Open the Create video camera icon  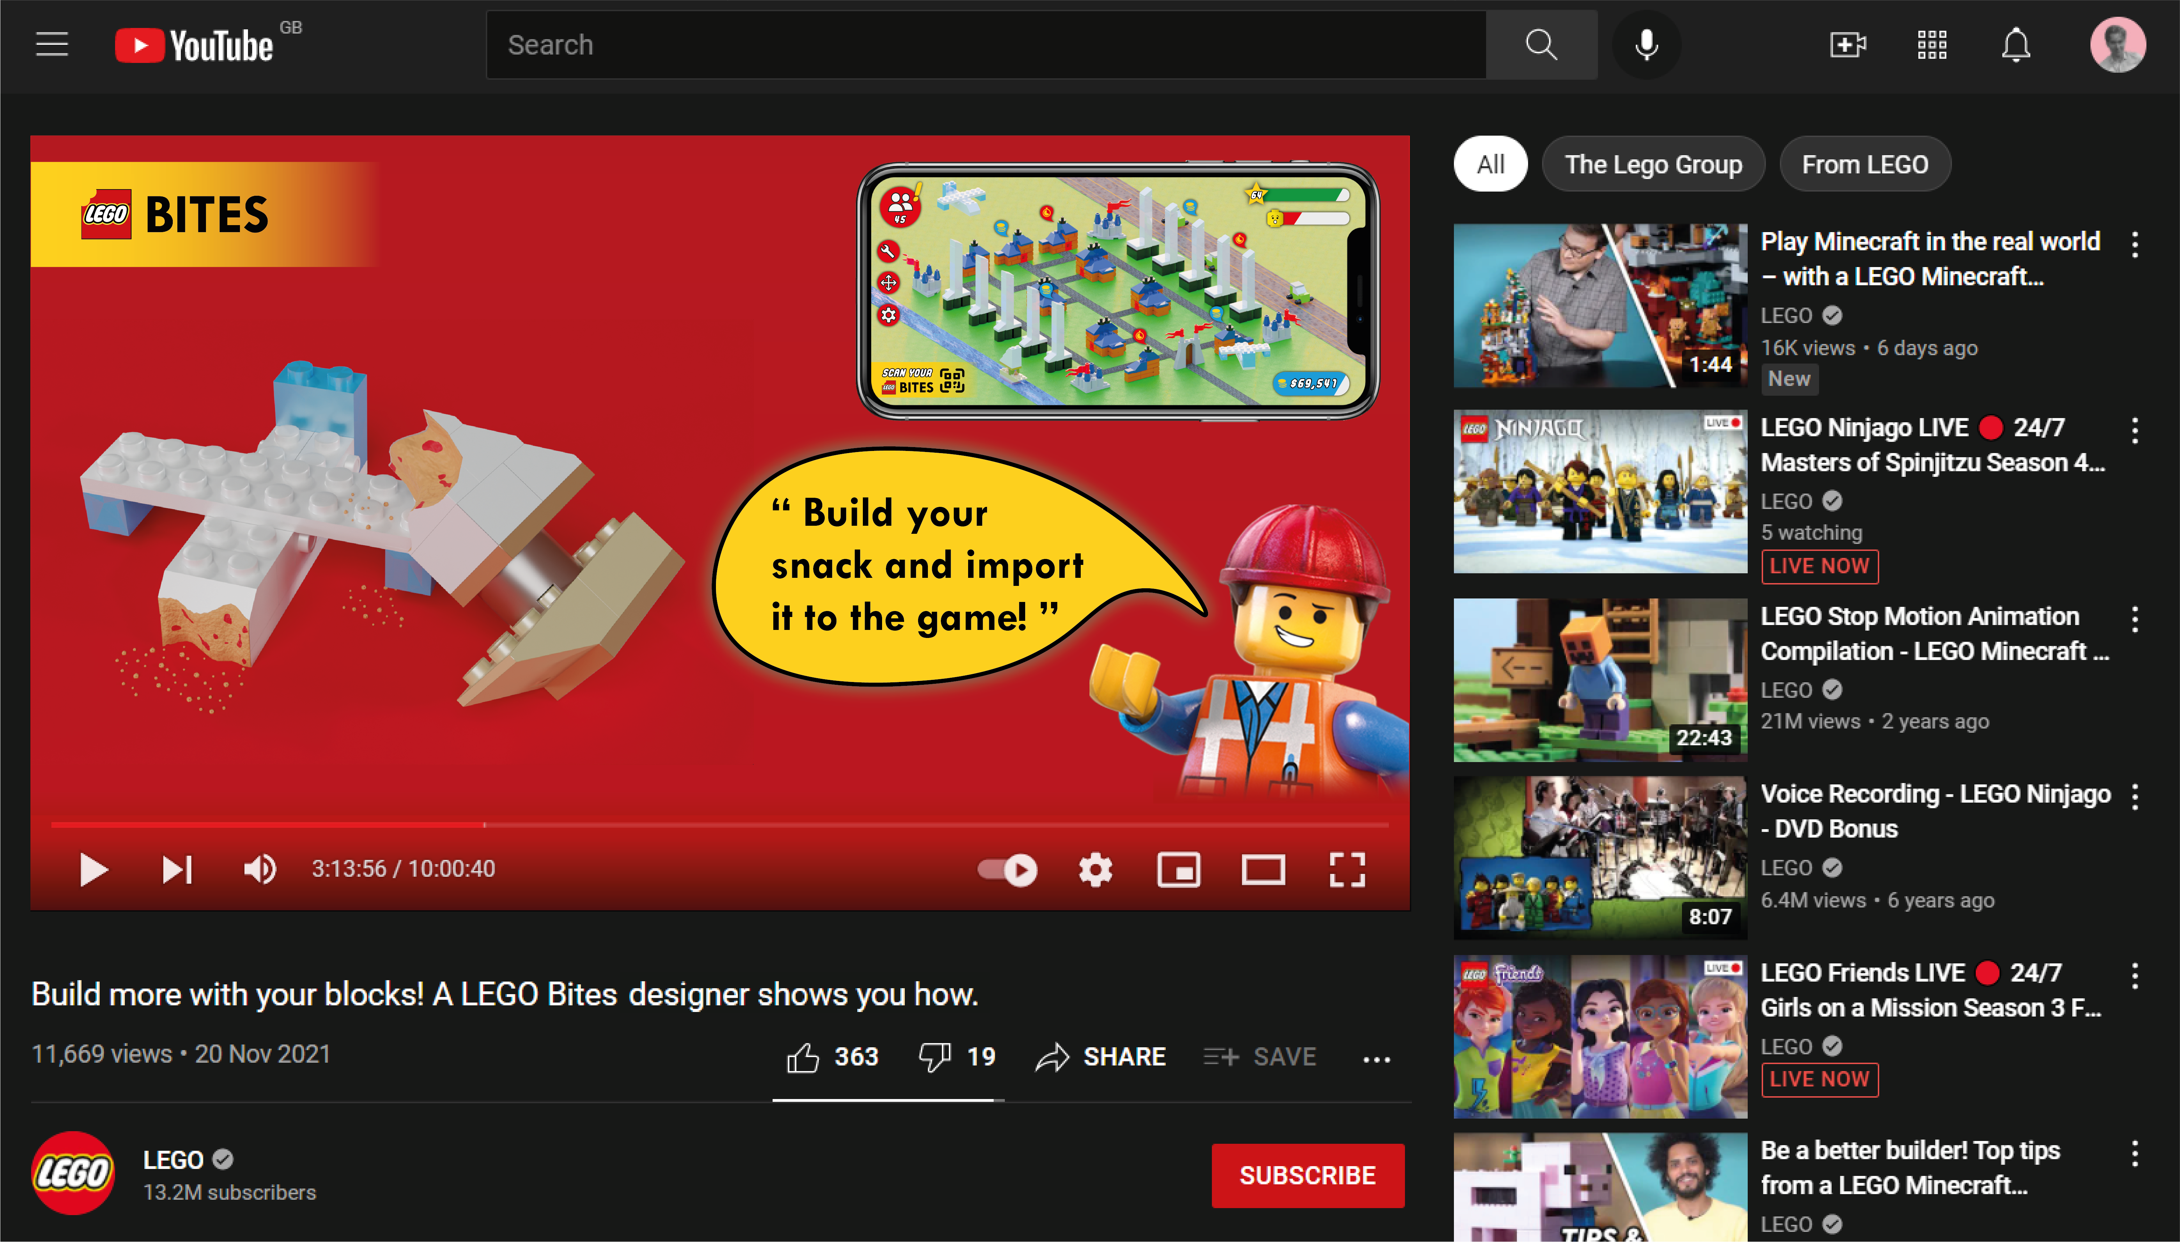(1847, 44)
